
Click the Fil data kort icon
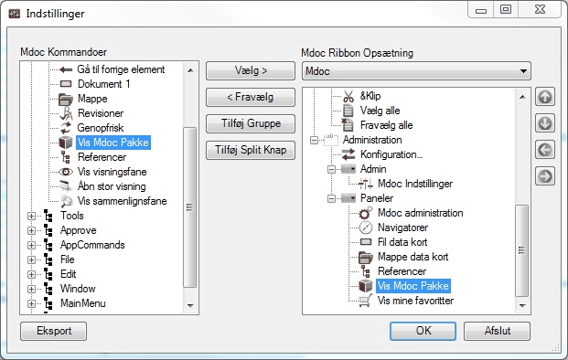366,242
